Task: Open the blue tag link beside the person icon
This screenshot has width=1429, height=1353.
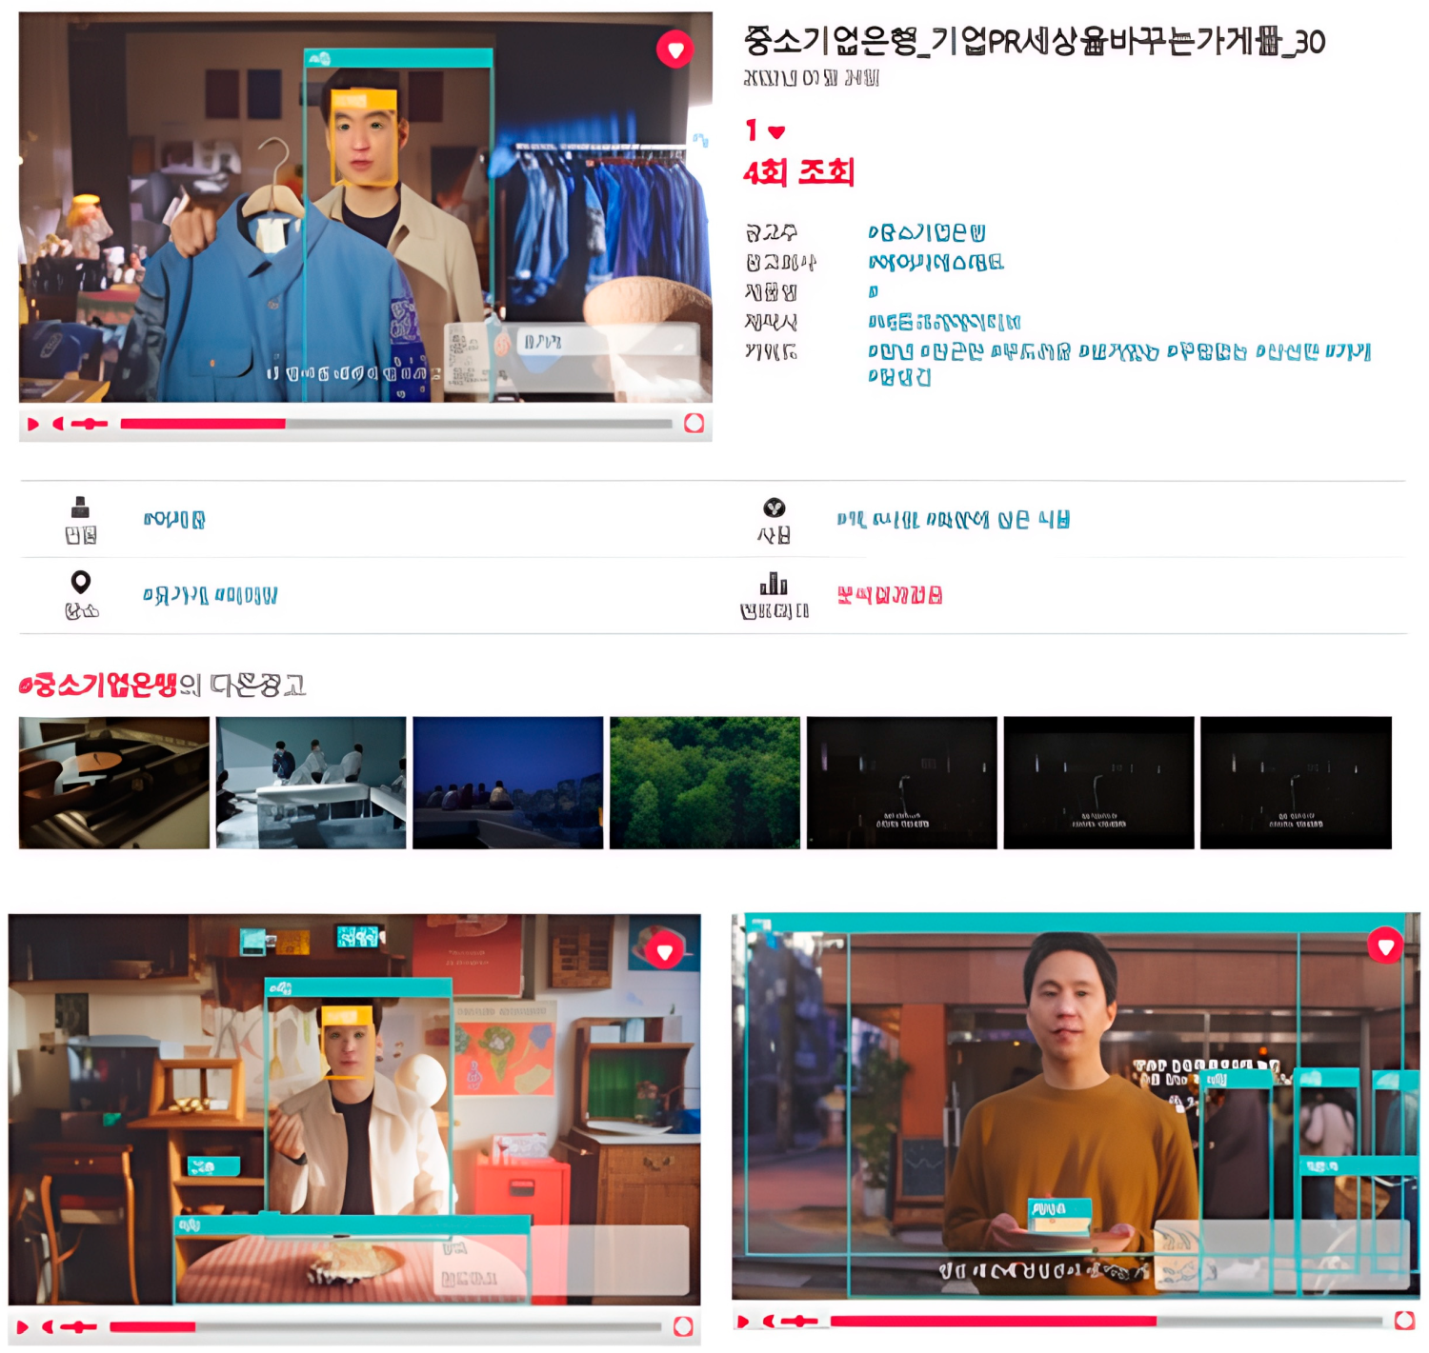Action: [174, 520]
